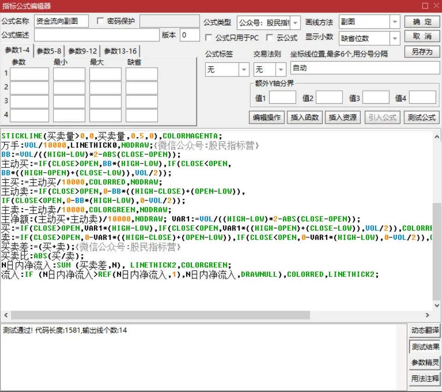Viewport: 442px width, 392px height.
Task: Click the horizontal scroll left arrow
Action: (x=6, y=315)
